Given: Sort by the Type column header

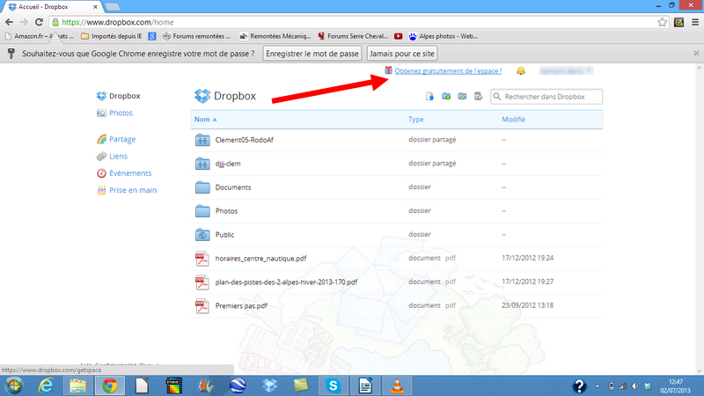Looking at the screenshot, I should coord(415,120).
